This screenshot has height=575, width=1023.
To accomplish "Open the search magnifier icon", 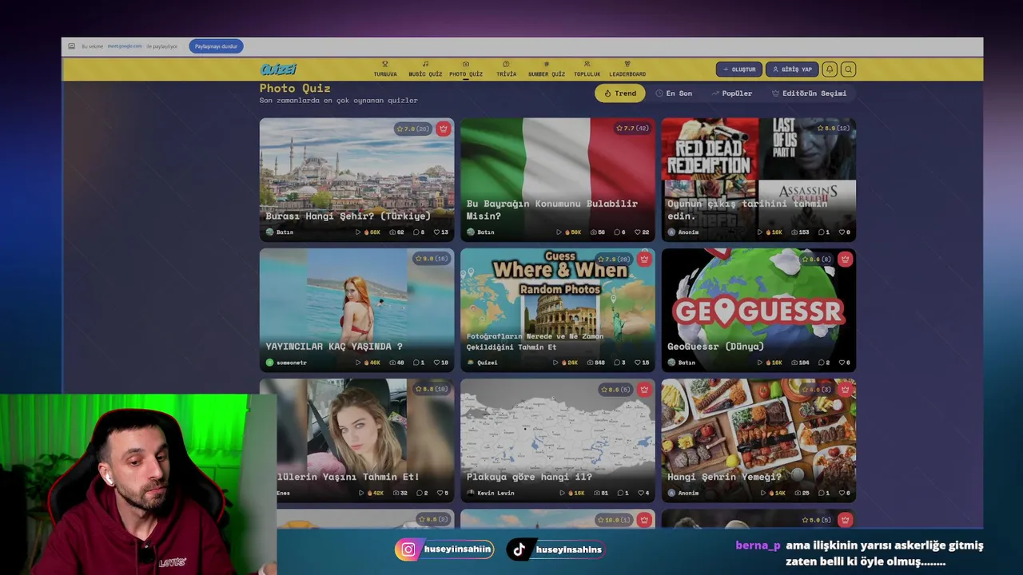I will pyautogui.click(x=849, y=69).
